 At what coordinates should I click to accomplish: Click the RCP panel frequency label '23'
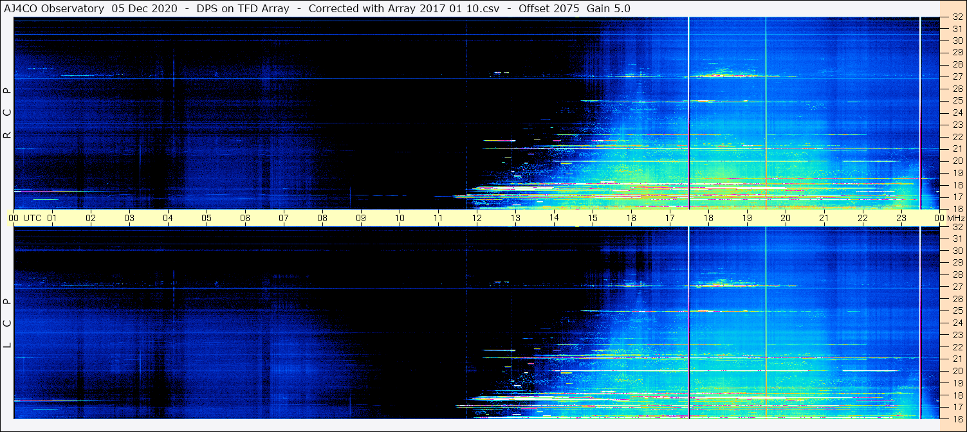point(957,125)
